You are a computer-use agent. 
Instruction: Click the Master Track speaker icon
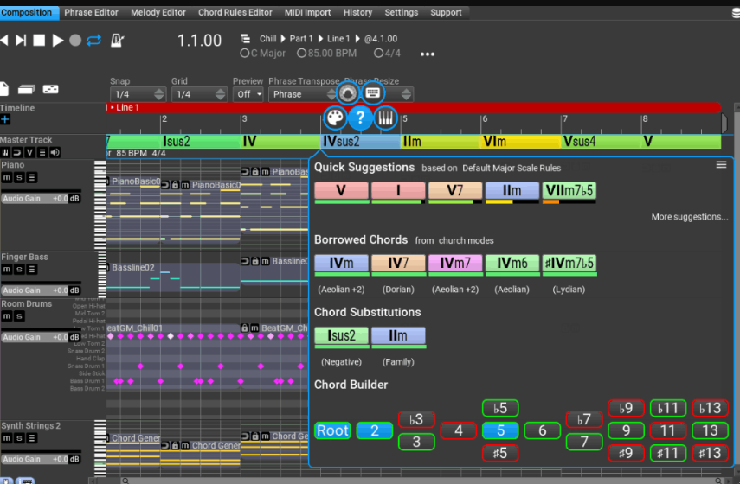55,152
